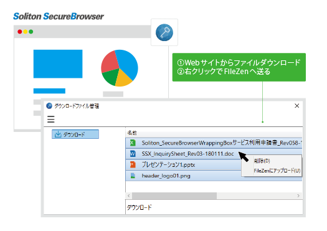Image resolution: width=327 pixels, height=231 pixels.
Task: Open the hamburger menu icon
Action: [x=50, y=120]
